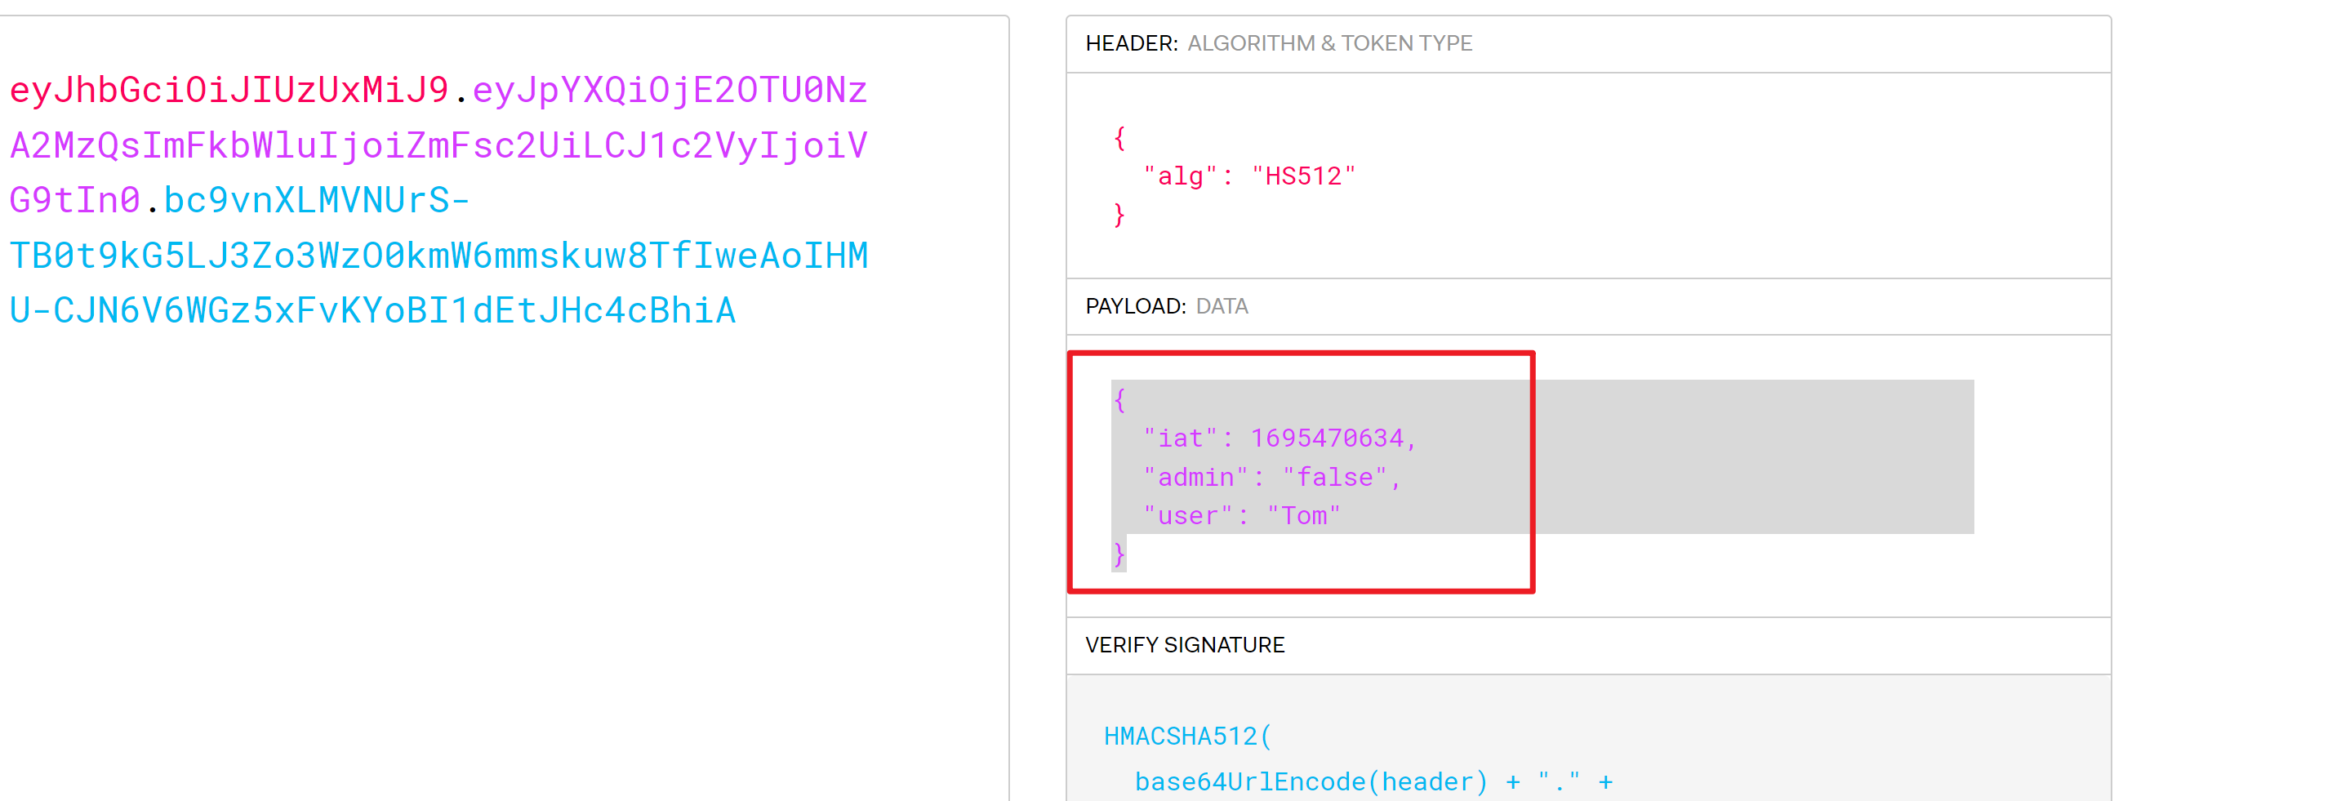Click the PAYLOAD: DATA section label

[x=1167, y=306]
